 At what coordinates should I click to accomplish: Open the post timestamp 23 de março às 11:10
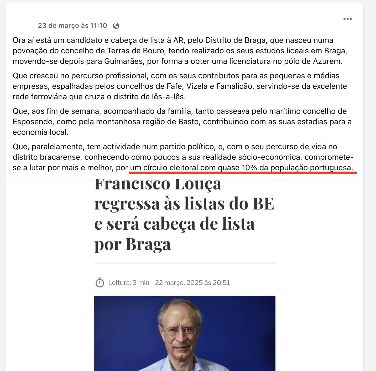tap(72, 25)
